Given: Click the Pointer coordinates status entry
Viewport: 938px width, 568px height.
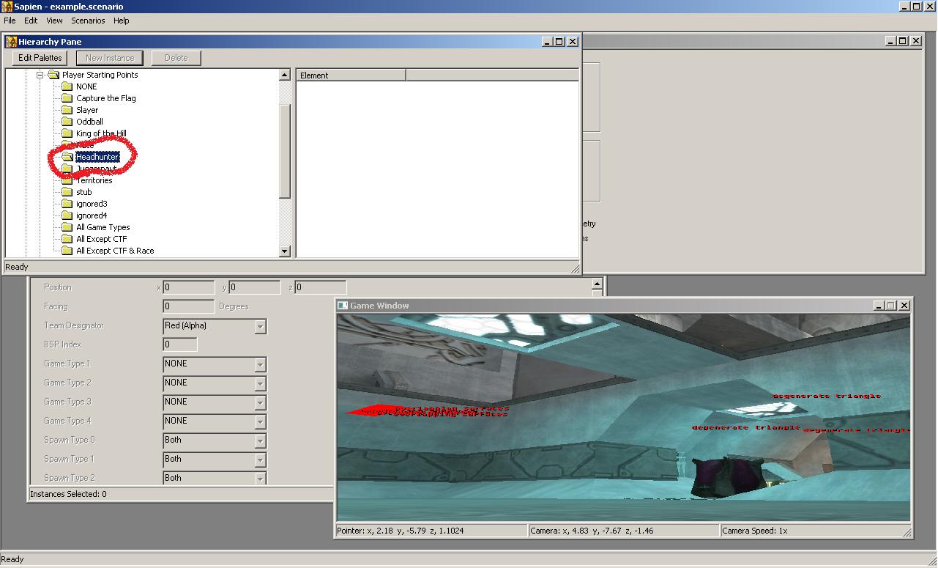Looking at the screenshot, I should (431, 531).
